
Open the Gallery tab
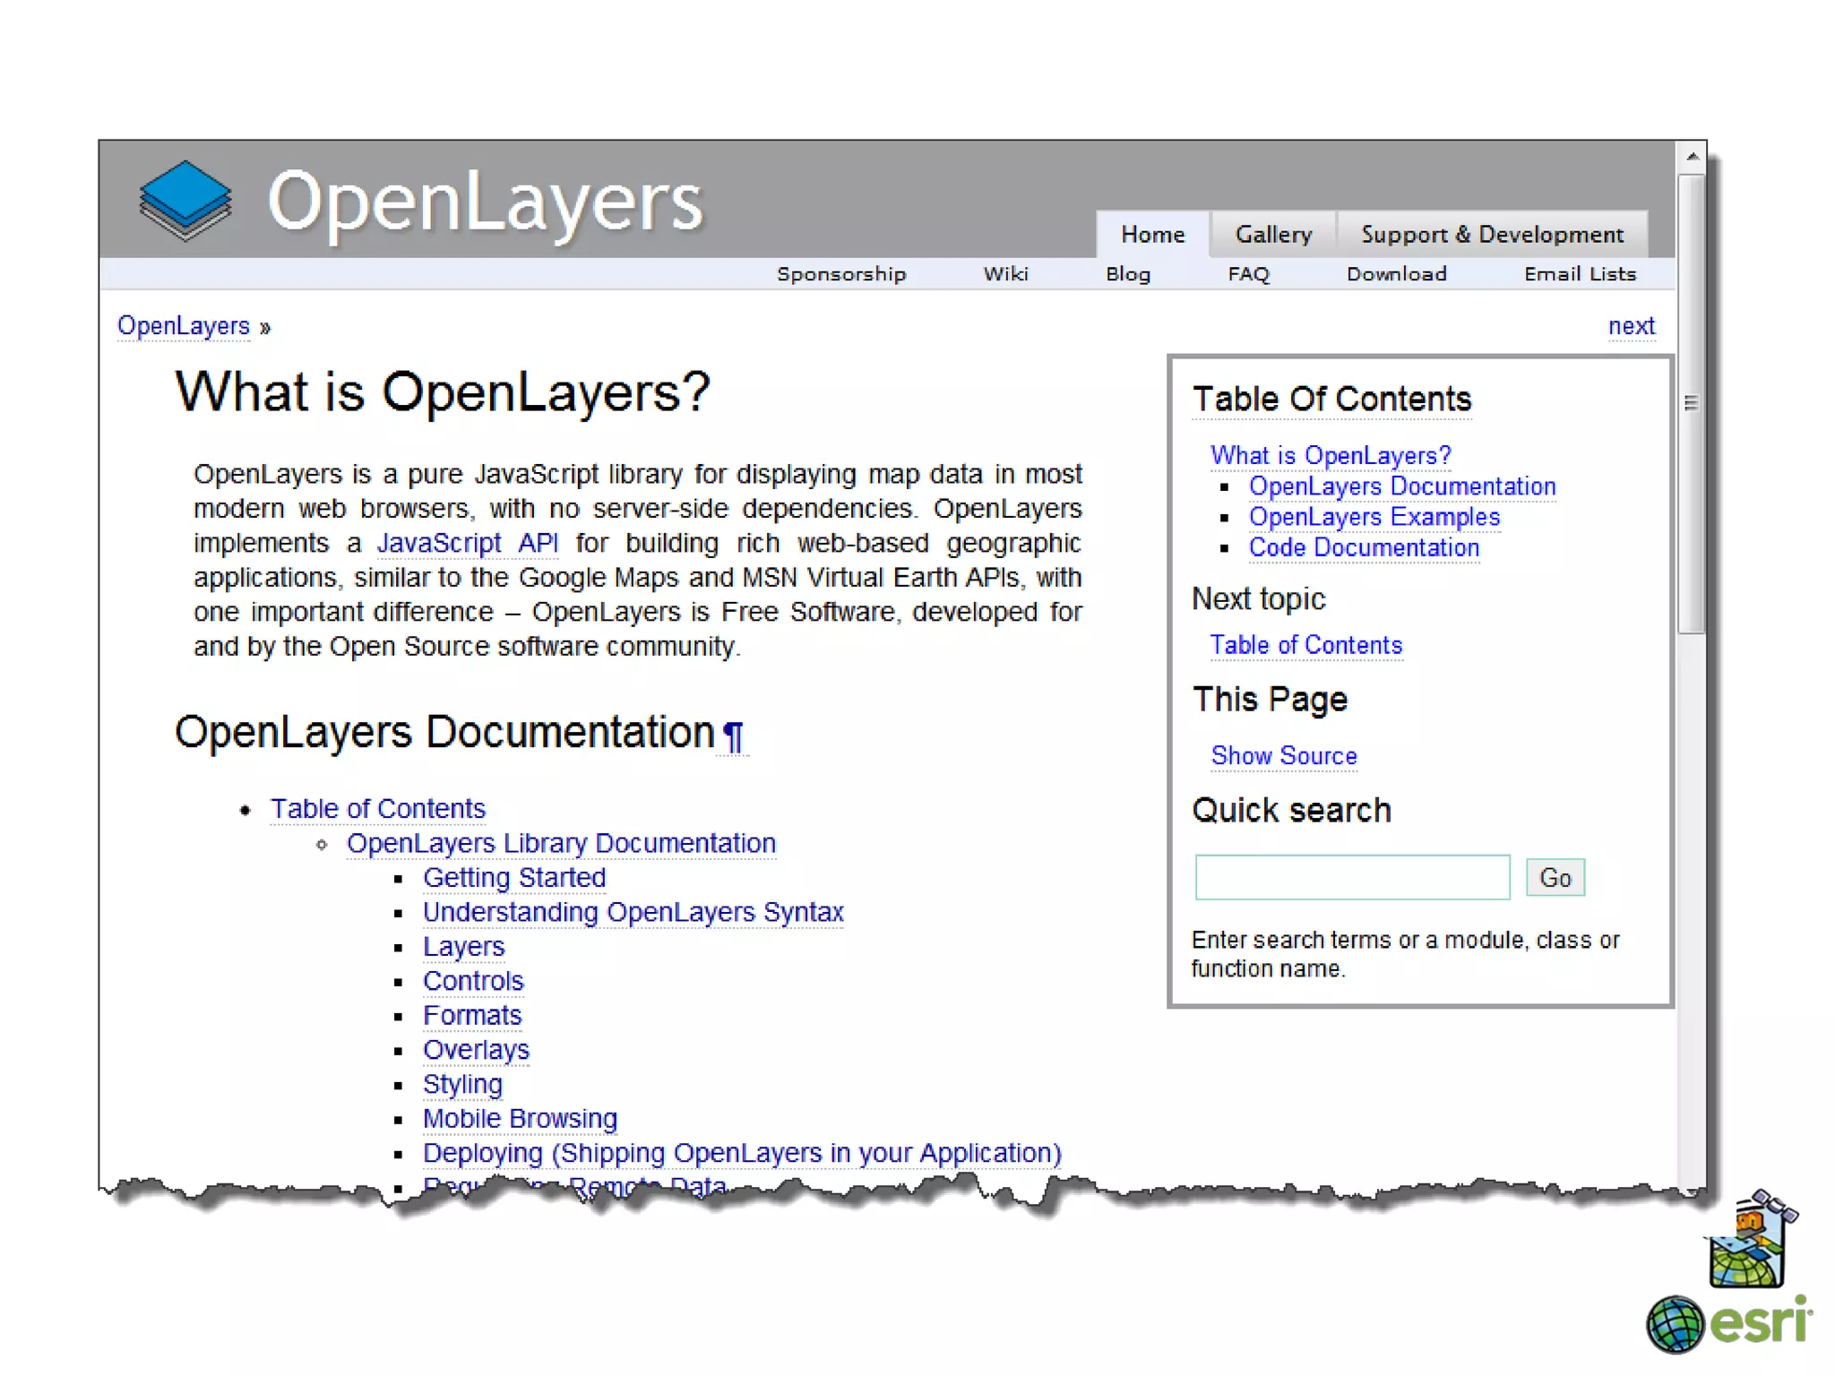coord(1272,235)
